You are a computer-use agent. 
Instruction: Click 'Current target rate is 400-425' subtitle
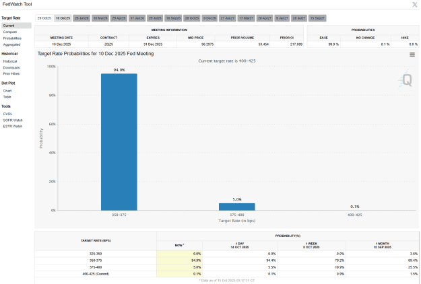coord(227,61)
